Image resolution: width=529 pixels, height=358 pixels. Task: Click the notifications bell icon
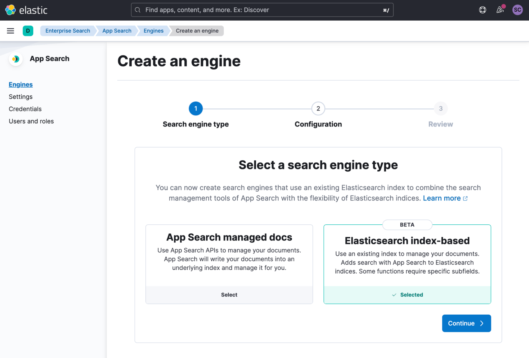click(499, 10)
